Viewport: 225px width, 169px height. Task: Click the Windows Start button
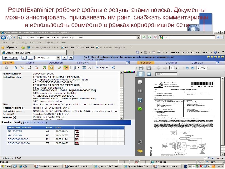tap(6, 166)
